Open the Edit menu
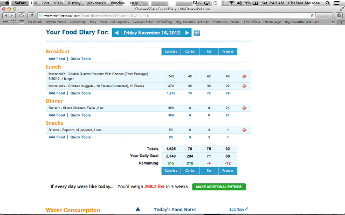The image size is (345, 215). [x=45, y=3]
